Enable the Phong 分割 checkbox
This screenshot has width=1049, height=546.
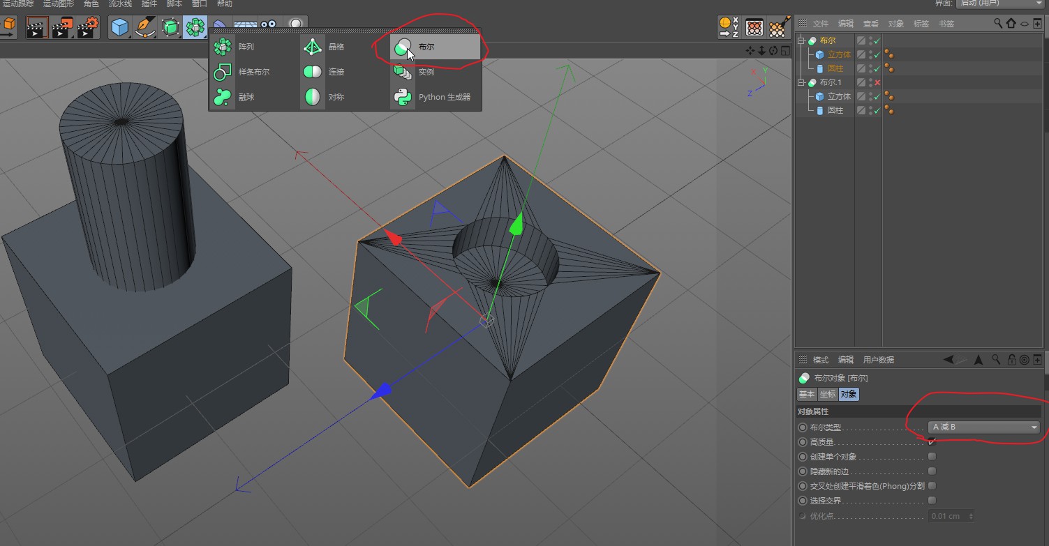coord(932,486)
